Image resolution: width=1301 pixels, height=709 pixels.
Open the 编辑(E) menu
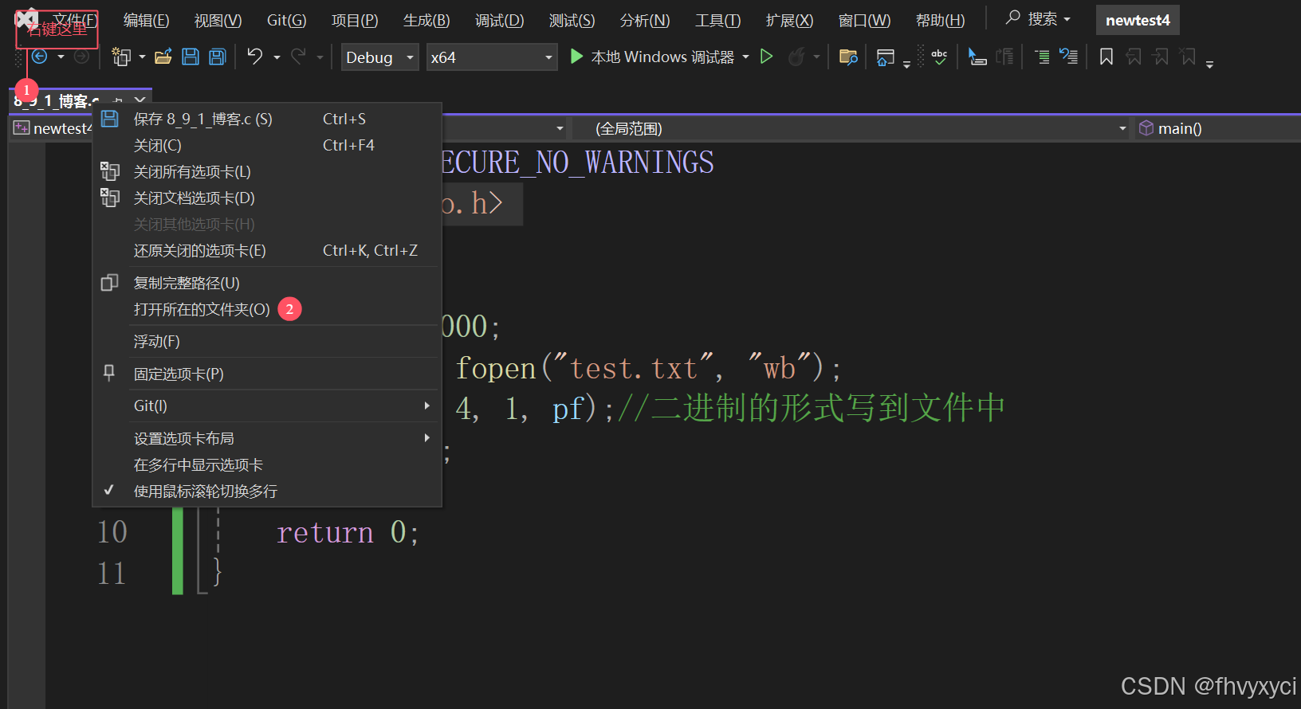click(x=146, y=20)
